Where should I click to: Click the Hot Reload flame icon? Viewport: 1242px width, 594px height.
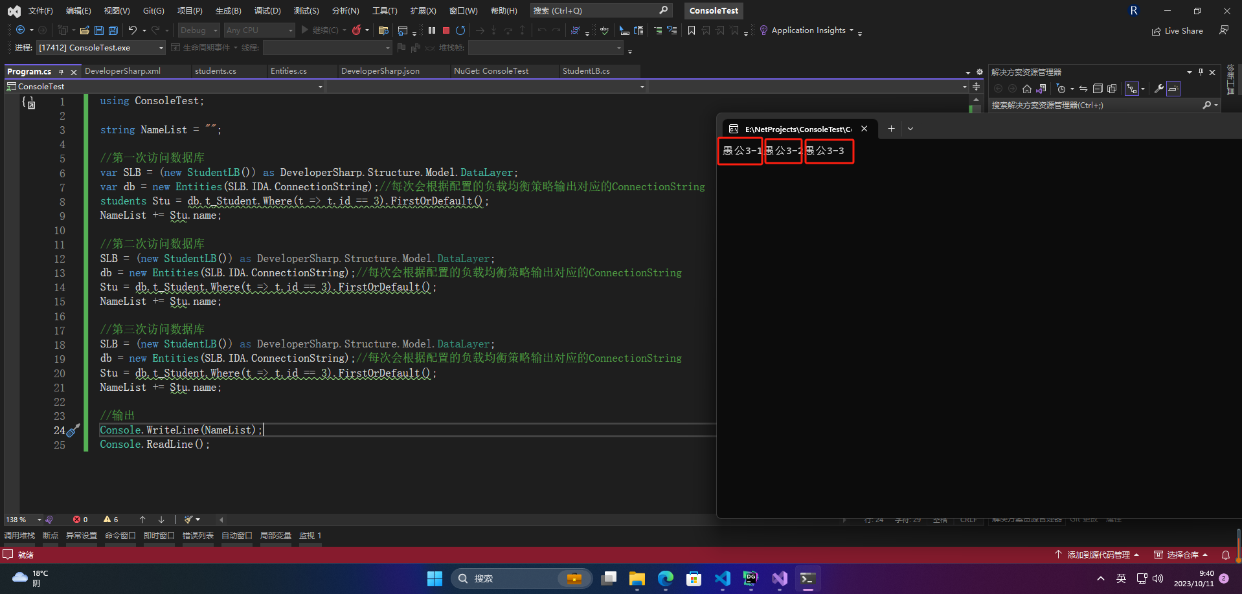(356, 30)
